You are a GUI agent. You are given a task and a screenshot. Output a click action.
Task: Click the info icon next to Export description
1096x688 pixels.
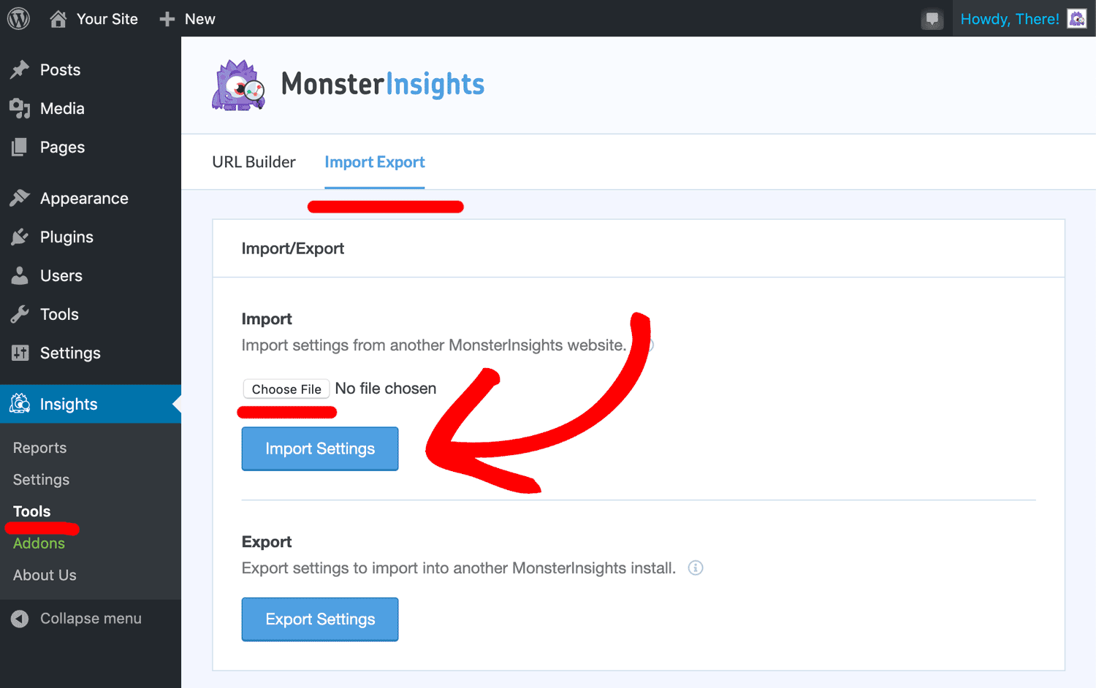point(695,567)
